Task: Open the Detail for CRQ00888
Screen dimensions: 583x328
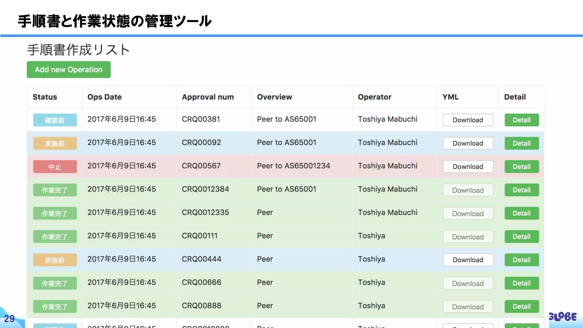Action: tap(522, 307)
